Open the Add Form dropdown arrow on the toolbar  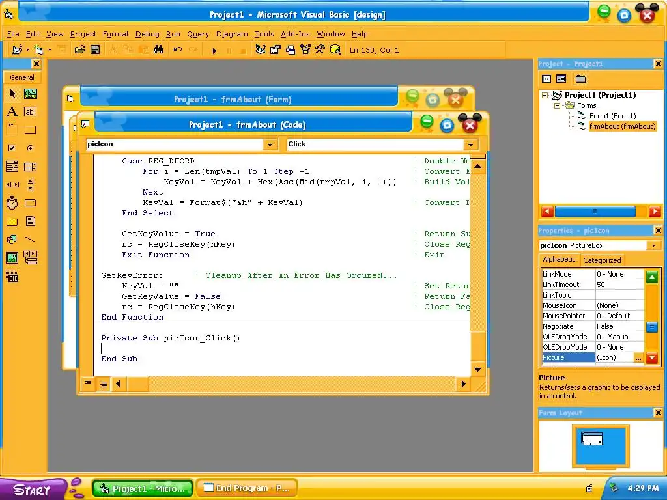tap(50, 50)
